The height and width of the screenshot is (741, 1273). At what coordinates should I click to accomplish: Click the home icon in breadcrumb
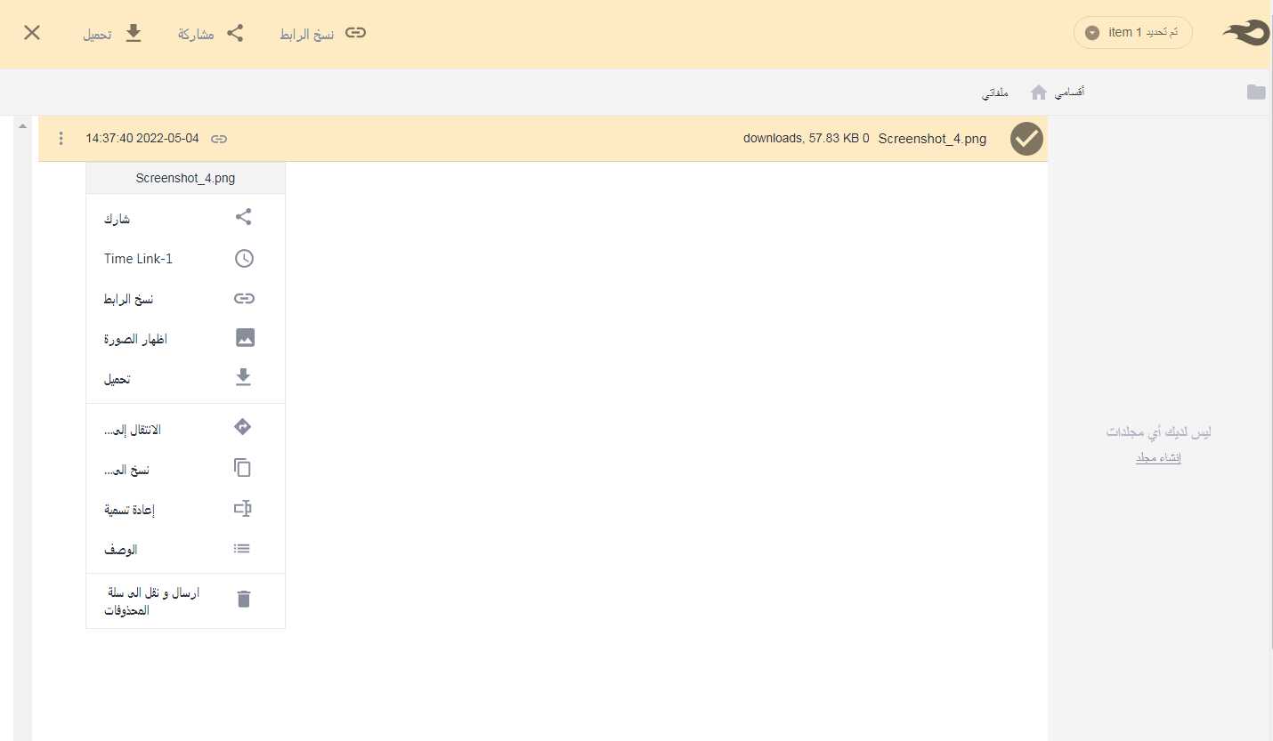tap(1038, 92)
